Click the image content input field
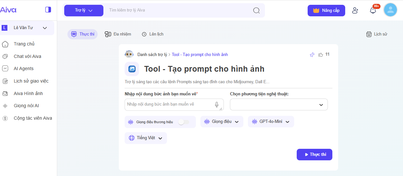Image resolution: width=403 pixels, height=176 pixels. click(170, 105)
